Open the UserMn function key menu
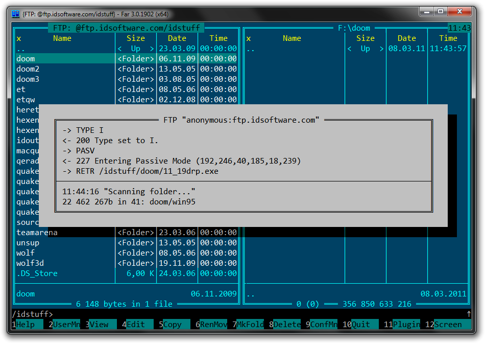The height and width of the screenshot is (344, 485). [66, 324]
